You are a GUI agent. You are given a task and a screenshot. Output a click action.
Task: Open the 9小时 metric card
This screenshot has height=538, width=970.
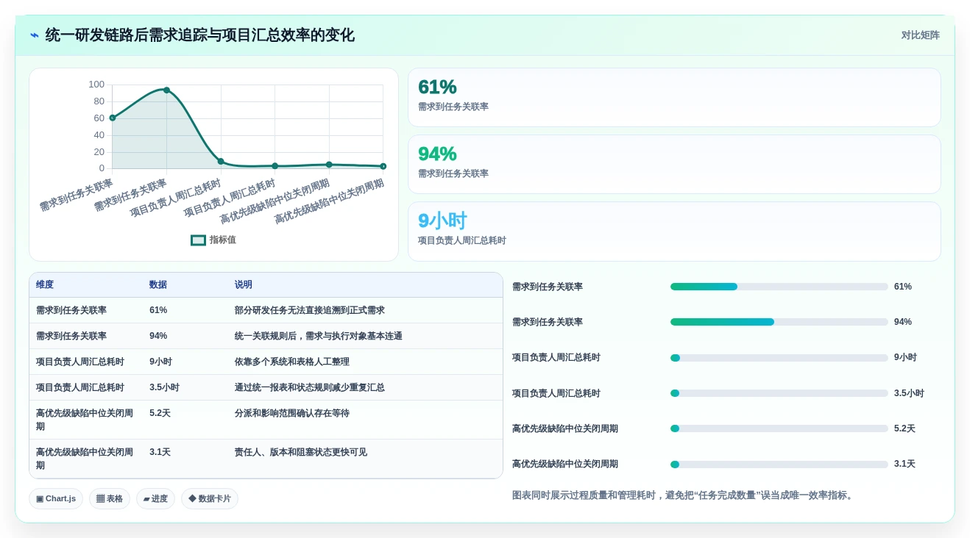[674, 231]
